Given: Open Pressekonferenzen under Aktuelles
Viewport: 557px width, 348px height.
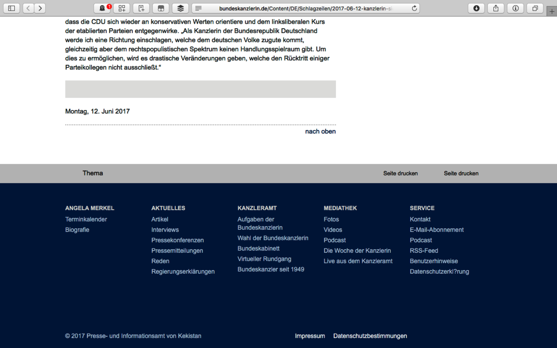Looking at the screenshot, I should click(x=177, y=240).
